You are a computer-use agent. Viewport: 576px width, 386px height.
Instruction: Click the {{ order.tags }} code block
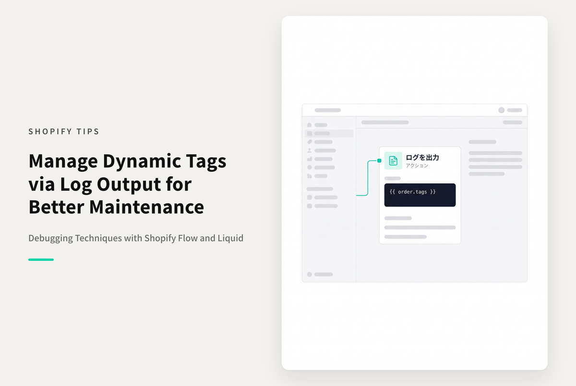[420, 195]
